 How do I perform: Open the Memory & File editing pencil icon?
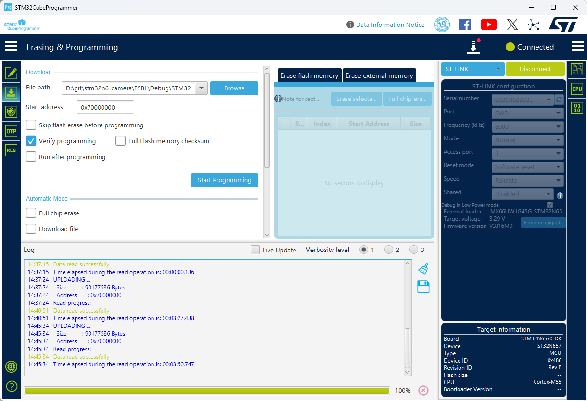tap(11, 73)
